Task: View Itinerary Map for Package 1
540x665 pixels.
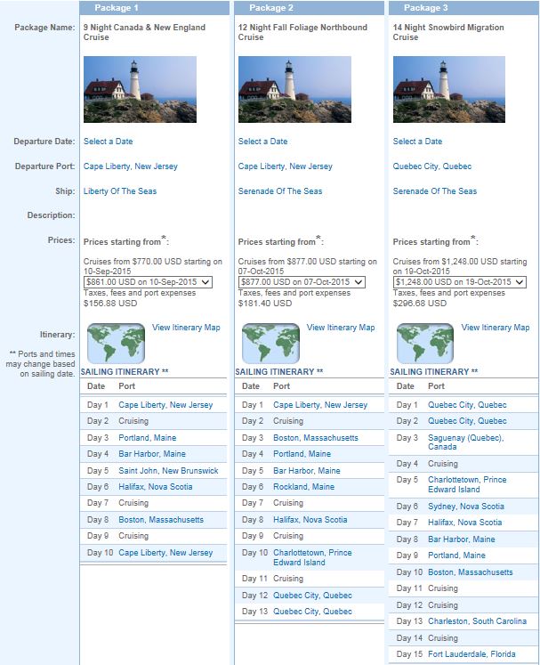Action: [186, 328]
